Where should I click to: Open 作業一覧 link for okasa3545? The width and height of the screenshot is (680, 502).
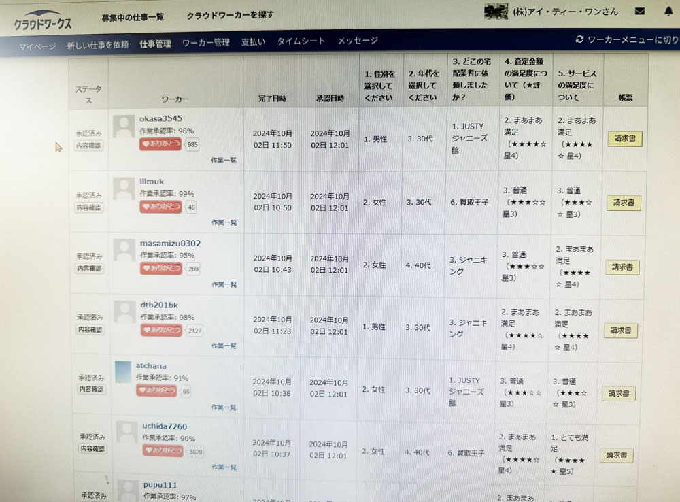point(224,161)
